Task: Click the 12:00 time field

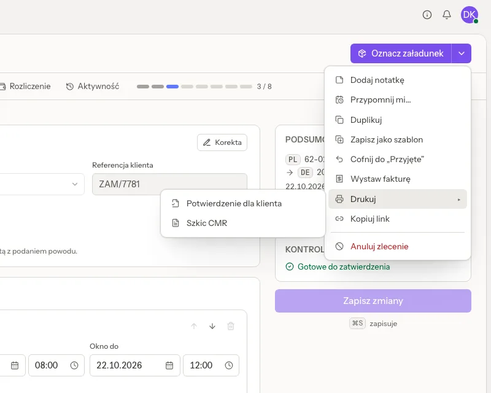Action: pyautogui.click(x=211, y=365)
